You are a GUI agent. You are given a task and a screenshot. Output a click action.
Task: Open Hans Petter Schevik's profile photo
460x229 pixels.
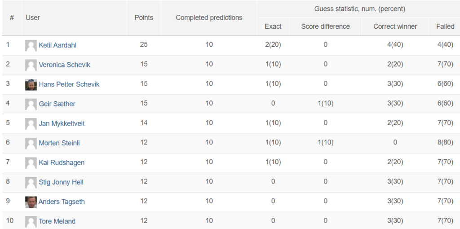pos(31,85)
